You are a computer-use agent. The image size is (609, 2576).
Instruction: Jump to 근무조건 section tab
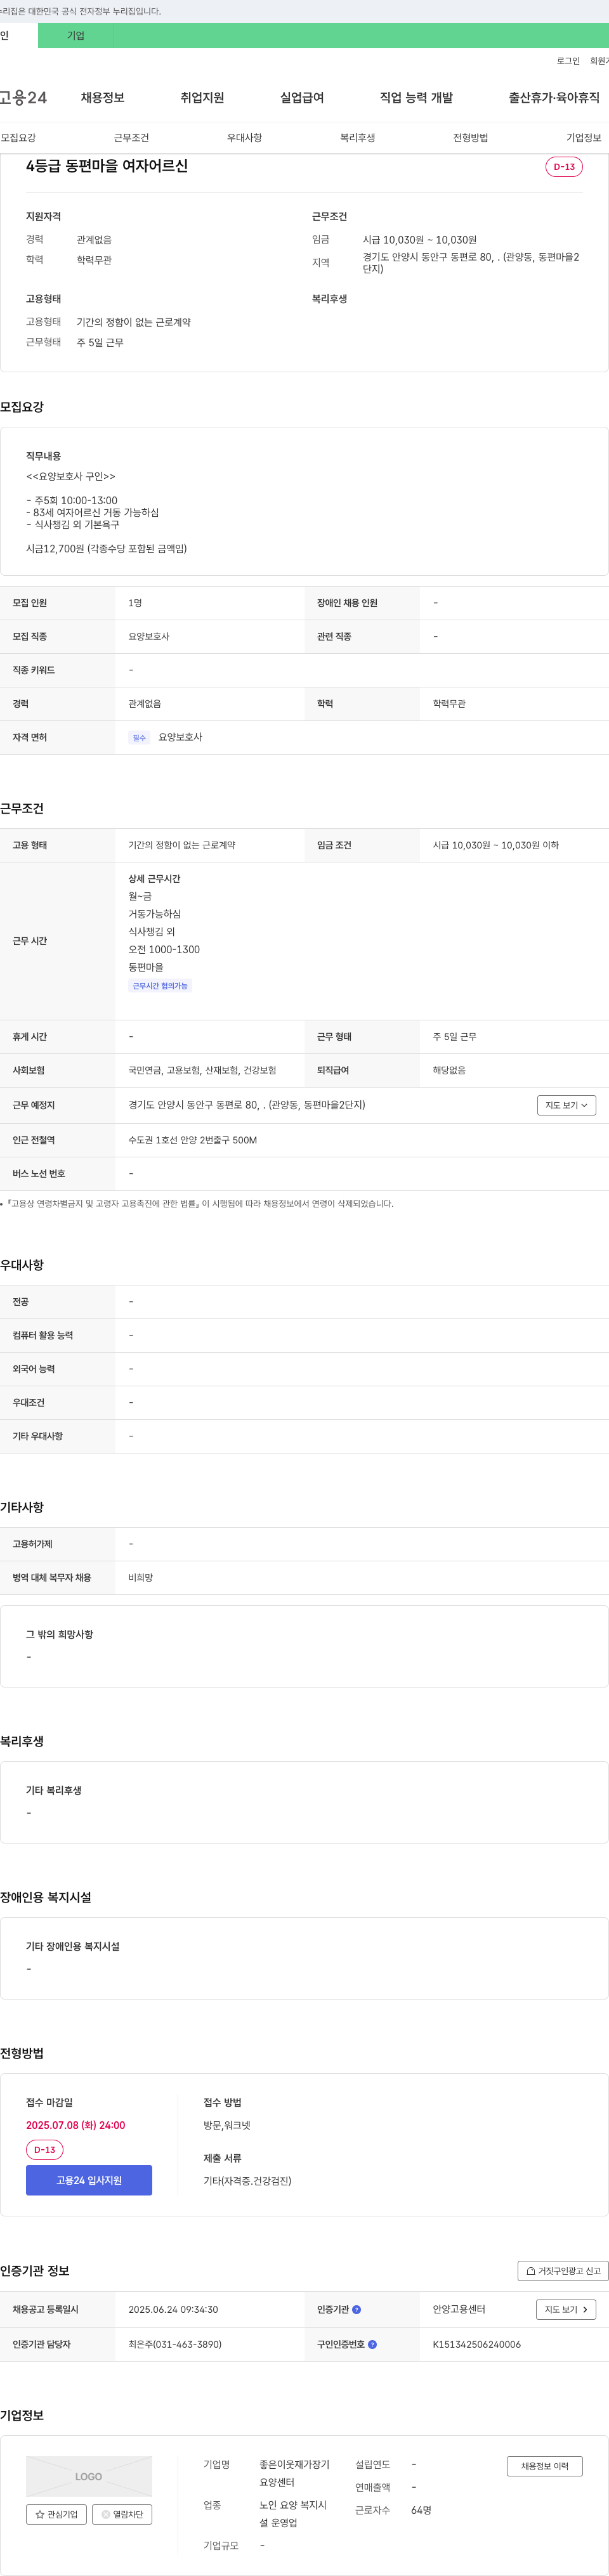click(131, 137)
